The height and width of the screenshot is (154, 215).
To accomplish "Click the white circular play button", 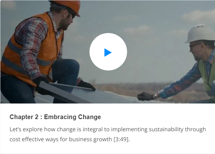I will [108, 52].
